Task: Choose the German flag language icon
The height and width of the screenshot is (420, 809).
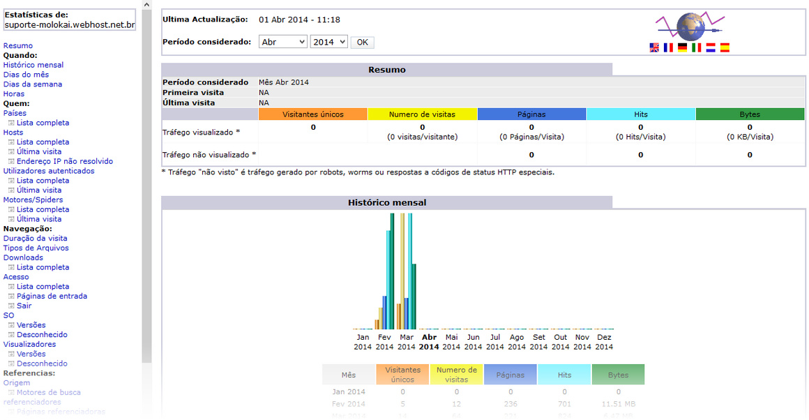Action: [x=682, y=48]
